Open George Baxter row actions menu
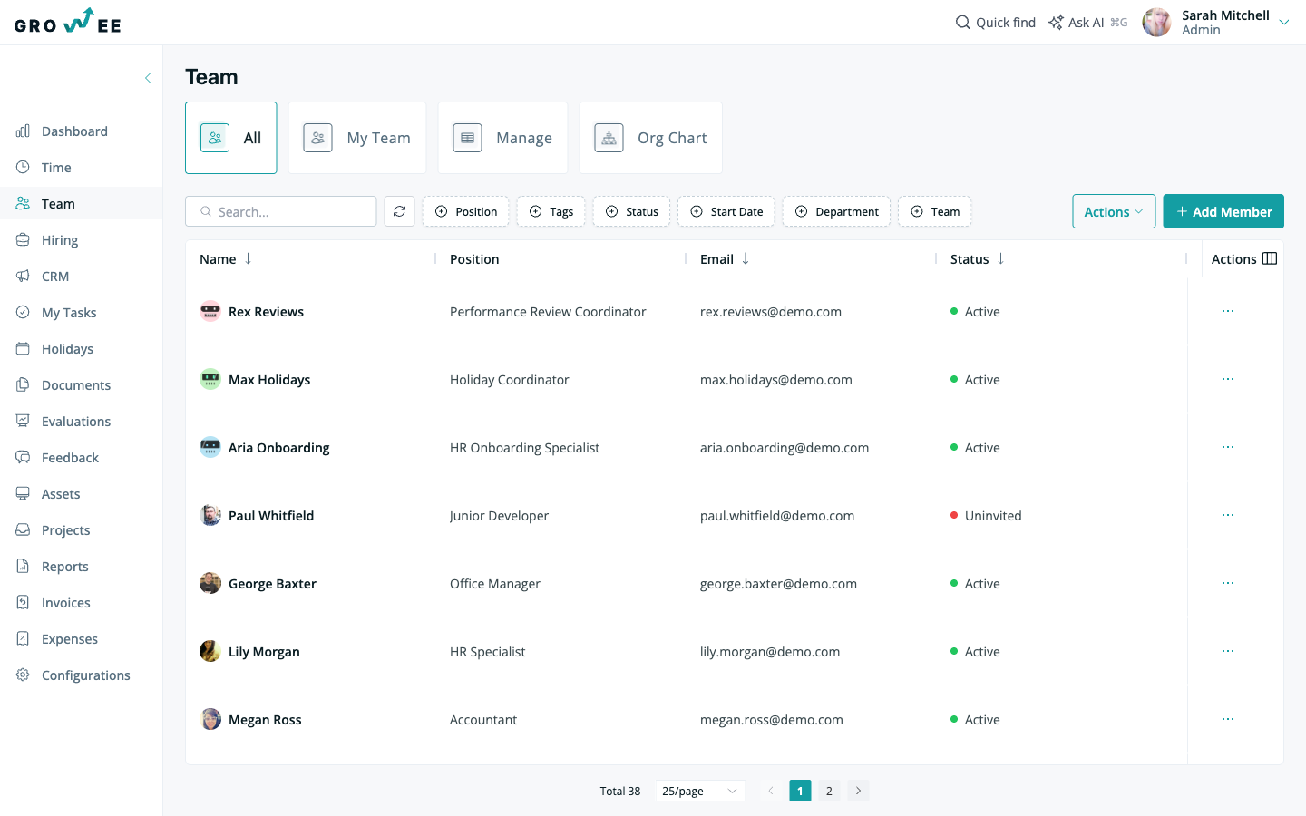1306x816 pixels. point(1228,583)
